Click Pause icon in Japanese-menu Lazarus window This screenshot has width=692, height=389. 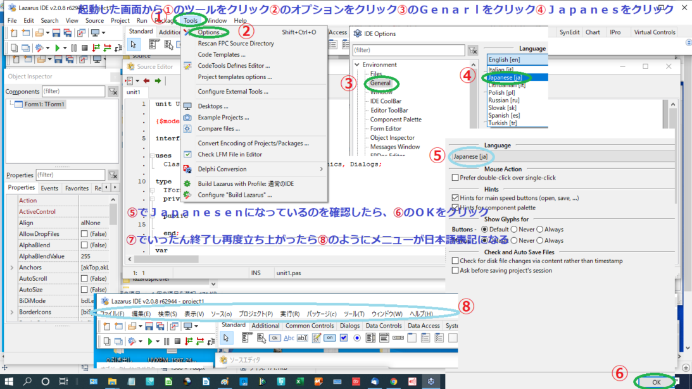pyautogui.click(x=167, y=342)
